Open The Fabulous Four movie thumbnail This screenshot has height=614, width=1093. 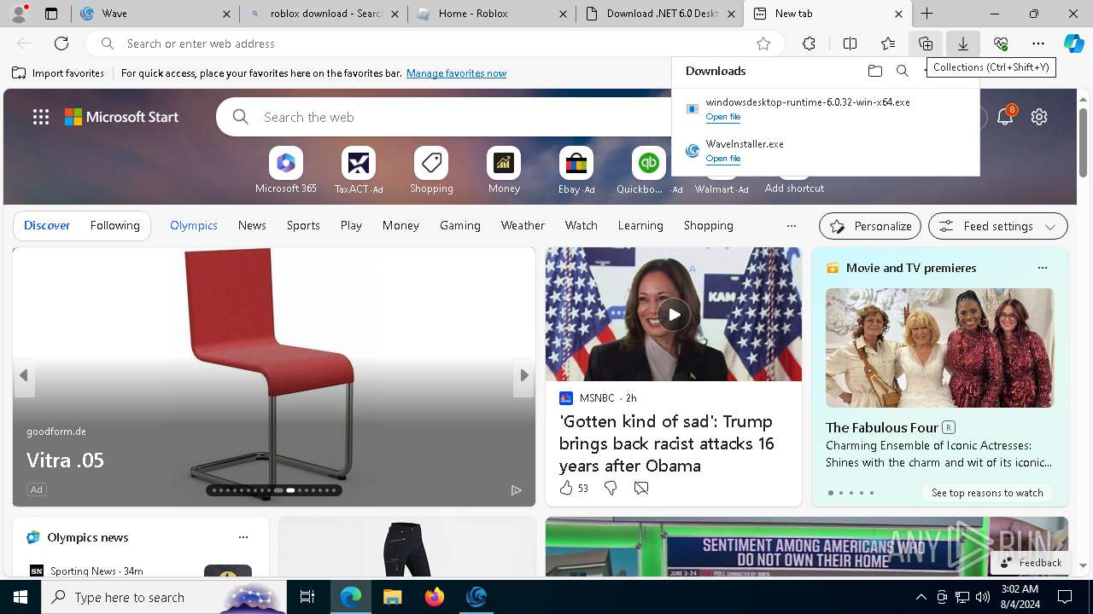[x=939, y=348]
